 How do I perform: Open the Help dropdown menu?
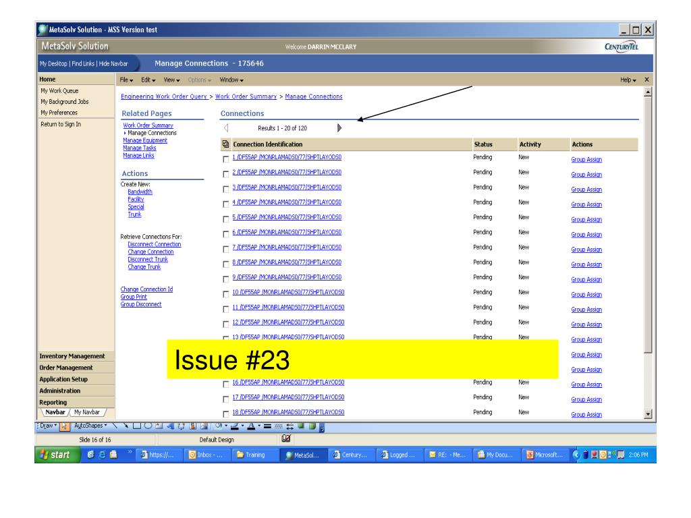click(x=628, y=80)
